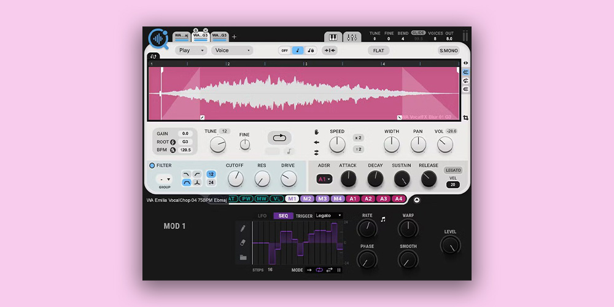
Task: Expand the Voice dropdown
Action: [x=231, y=50]
